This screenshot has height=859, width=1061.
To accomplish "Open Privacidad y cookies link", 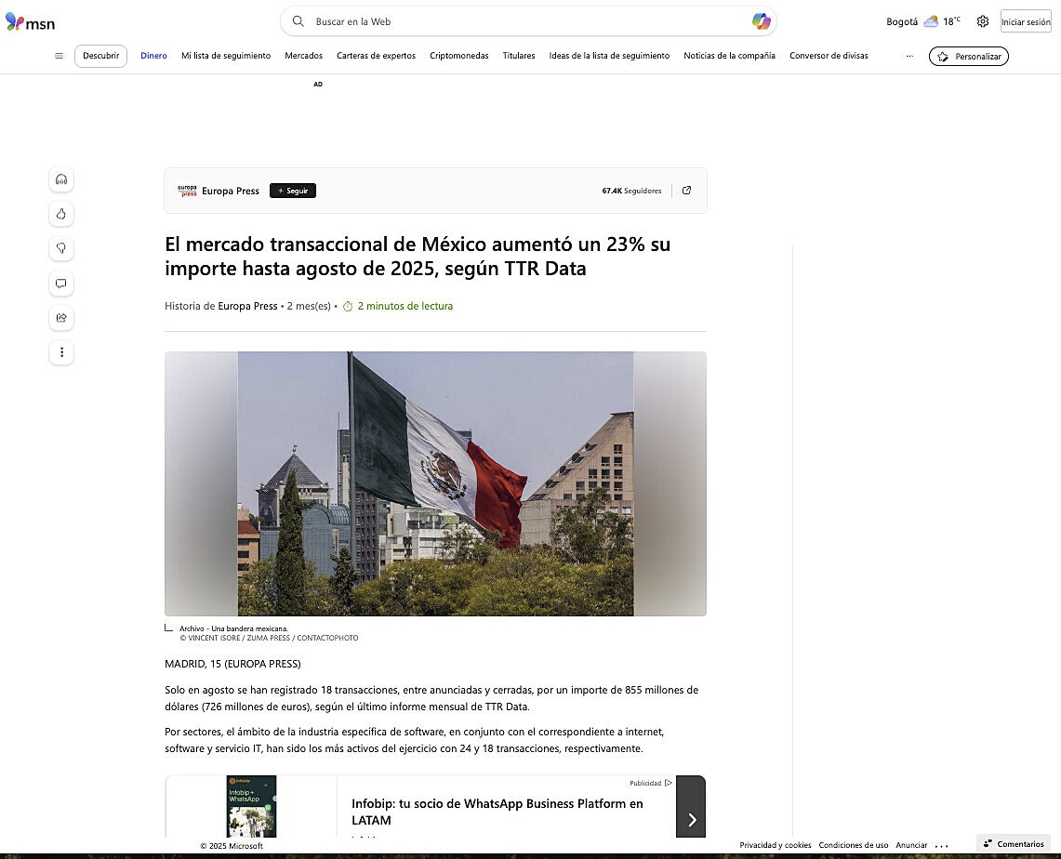I will (776, 845).
